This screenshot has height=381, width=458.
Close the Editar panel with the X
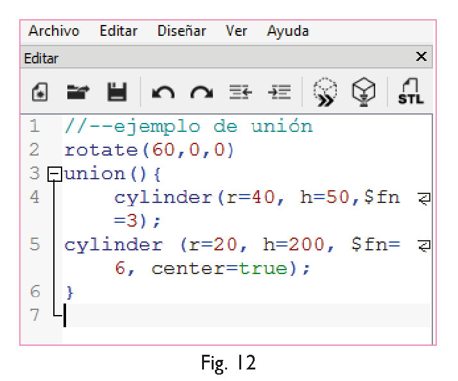[421, 57]
